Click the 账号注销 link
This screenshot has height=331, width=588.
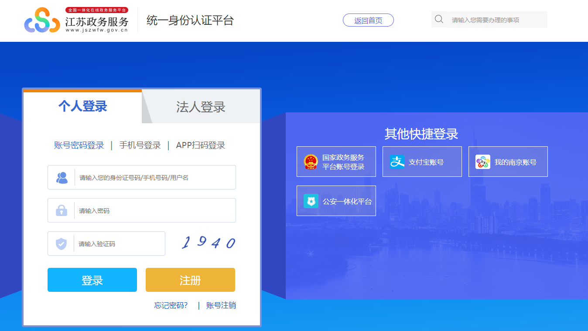(220, 305)
